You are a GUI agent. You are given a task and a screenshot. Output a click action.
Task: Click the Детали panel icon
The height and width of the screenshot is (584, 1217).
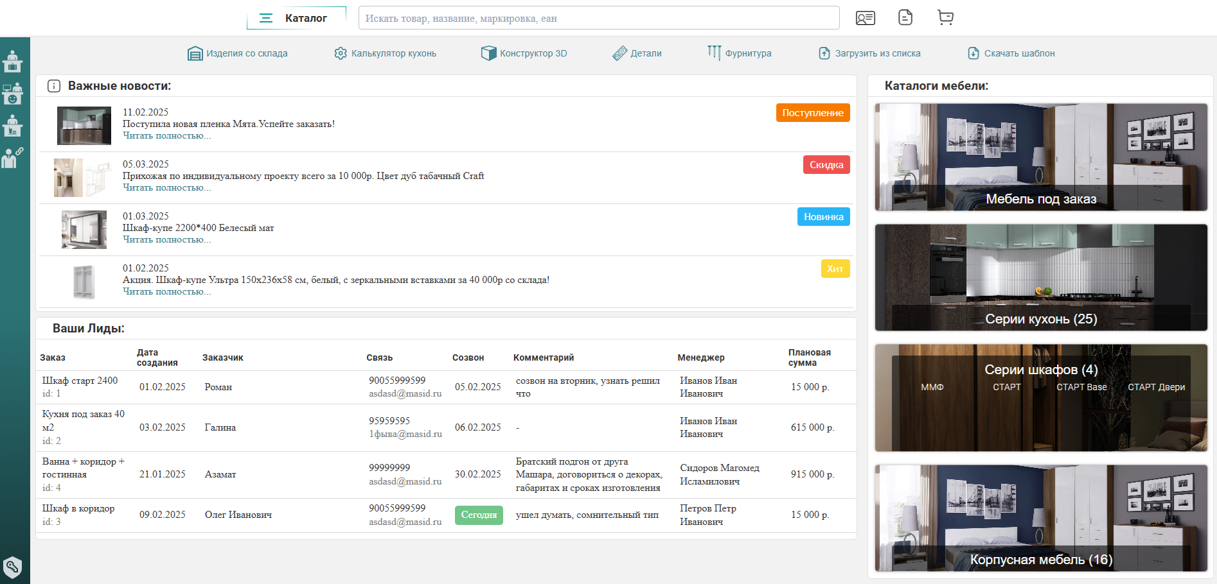619,53
